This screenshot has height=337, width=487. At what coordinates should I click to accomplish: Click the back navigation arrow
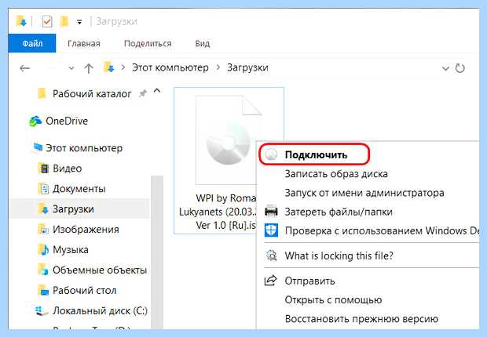24,68
